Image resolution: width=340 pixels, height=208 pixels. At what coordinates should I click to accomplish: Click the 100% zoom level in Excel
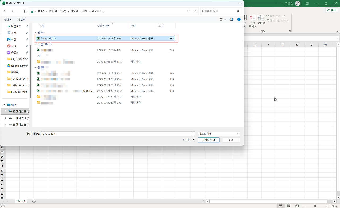tap(333, 206)
